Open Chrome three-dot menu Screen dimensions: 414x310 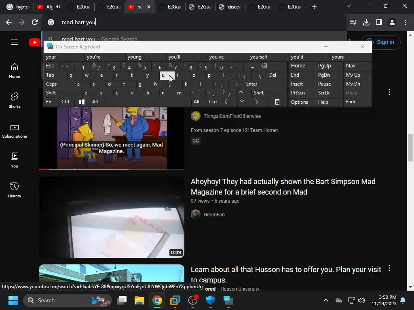tap(405, 23)
